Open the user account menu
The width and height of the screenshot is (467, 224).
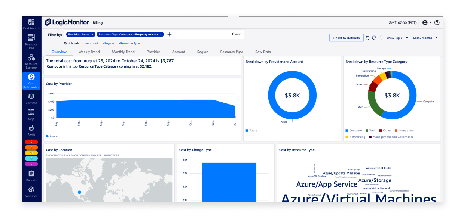(425, 22)
